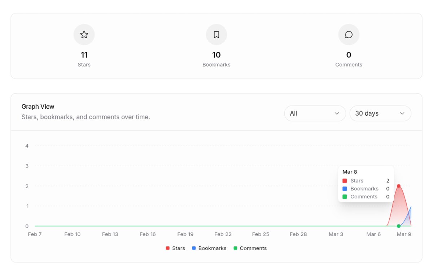Click the red Stars legend swatch
This screenshot has width=433, height=274.
(x=167, y=248)
